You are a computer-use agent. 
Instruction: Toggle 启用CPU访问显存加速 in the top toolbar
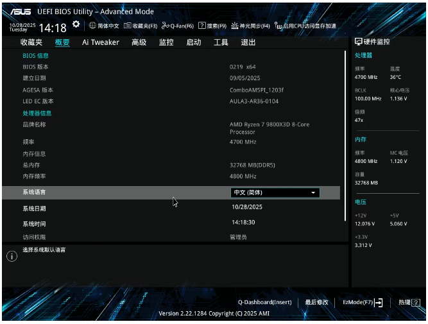[305, 26]
